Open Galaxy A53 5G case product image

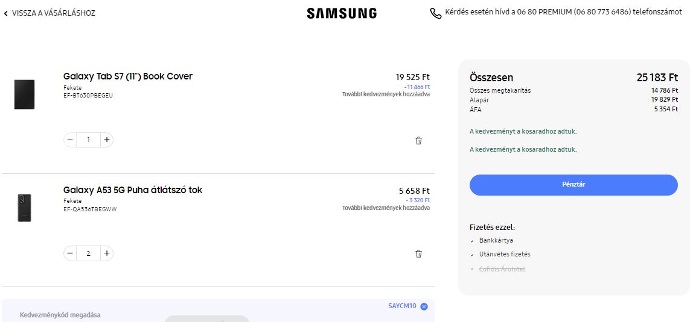coord(24,208)
